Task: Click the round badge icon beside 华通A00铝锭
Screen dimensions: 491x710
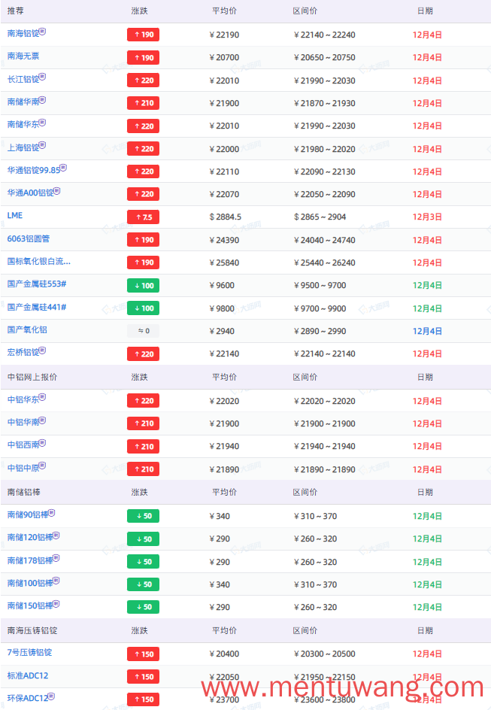Action: 57,190
